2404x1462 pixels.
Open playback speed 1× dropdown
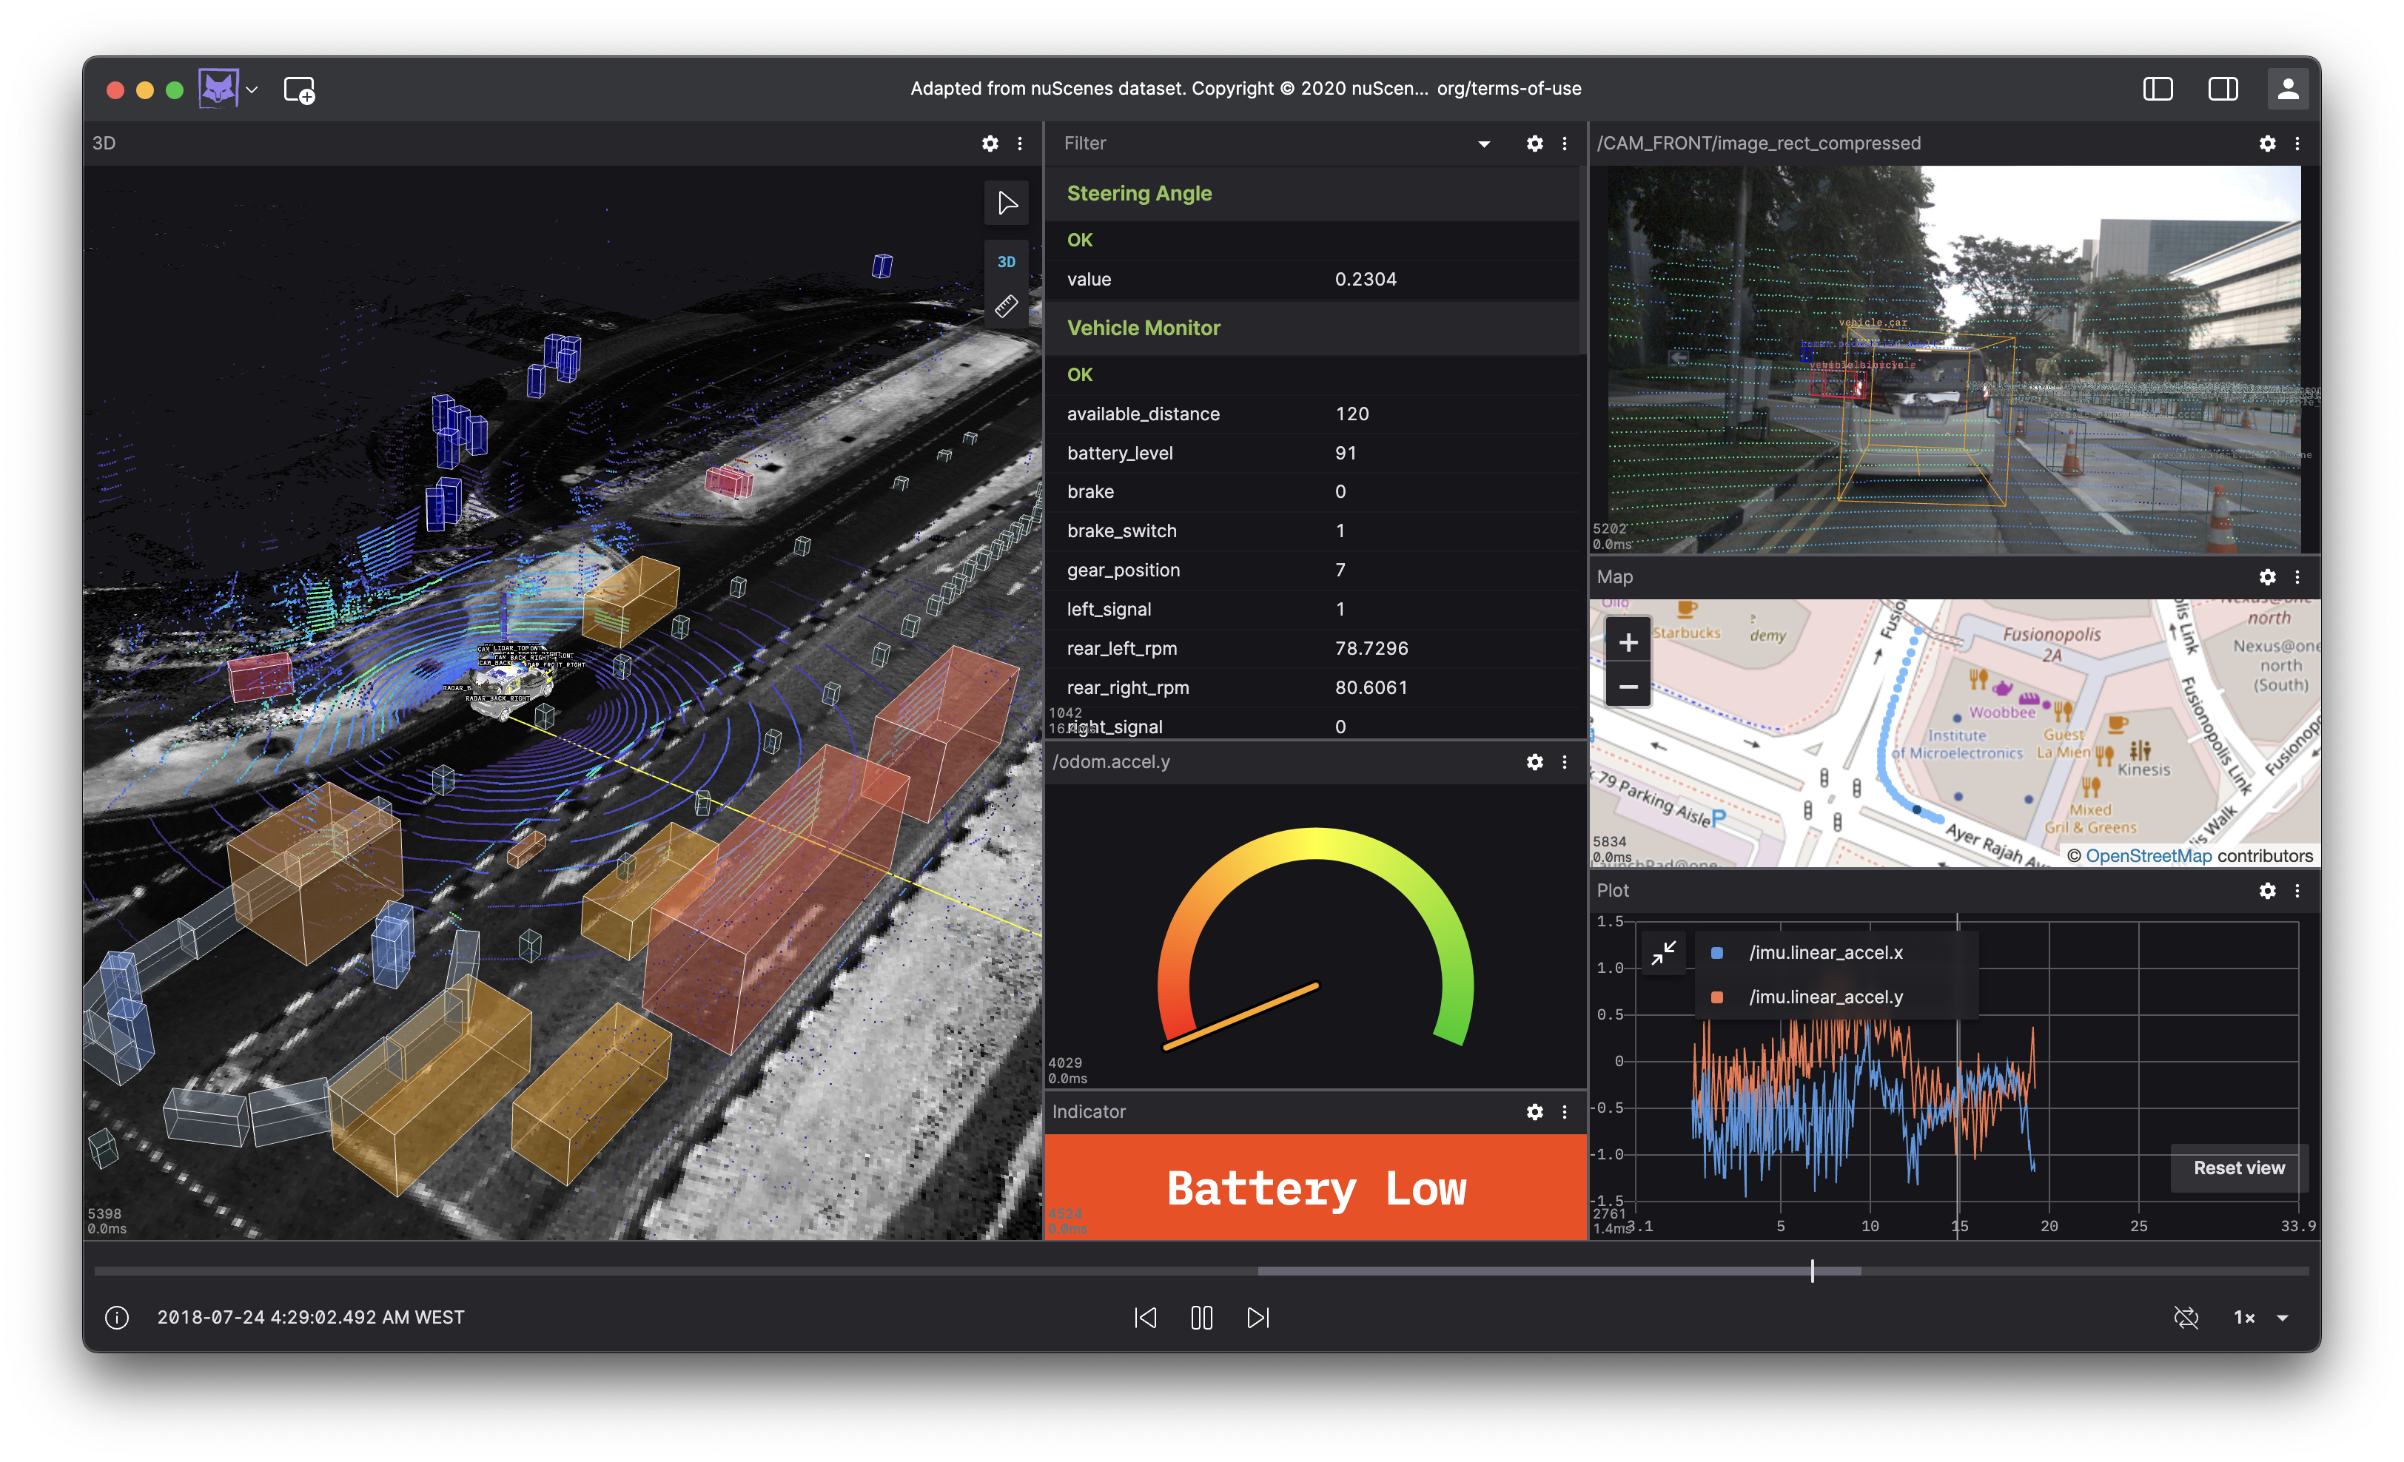click(2260, 1318)
